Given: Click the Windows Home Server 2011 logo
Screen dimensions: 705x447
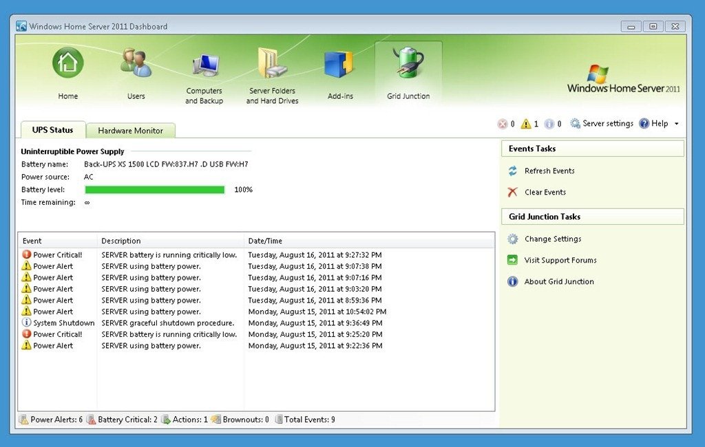Looking at the screenshot, I should coord(624,79).
